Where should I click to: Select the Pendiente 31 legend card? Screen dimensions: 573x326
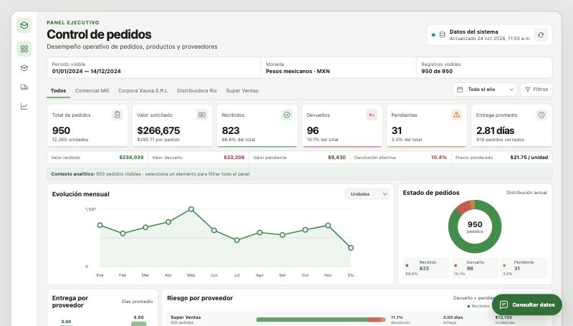point(524,268)
